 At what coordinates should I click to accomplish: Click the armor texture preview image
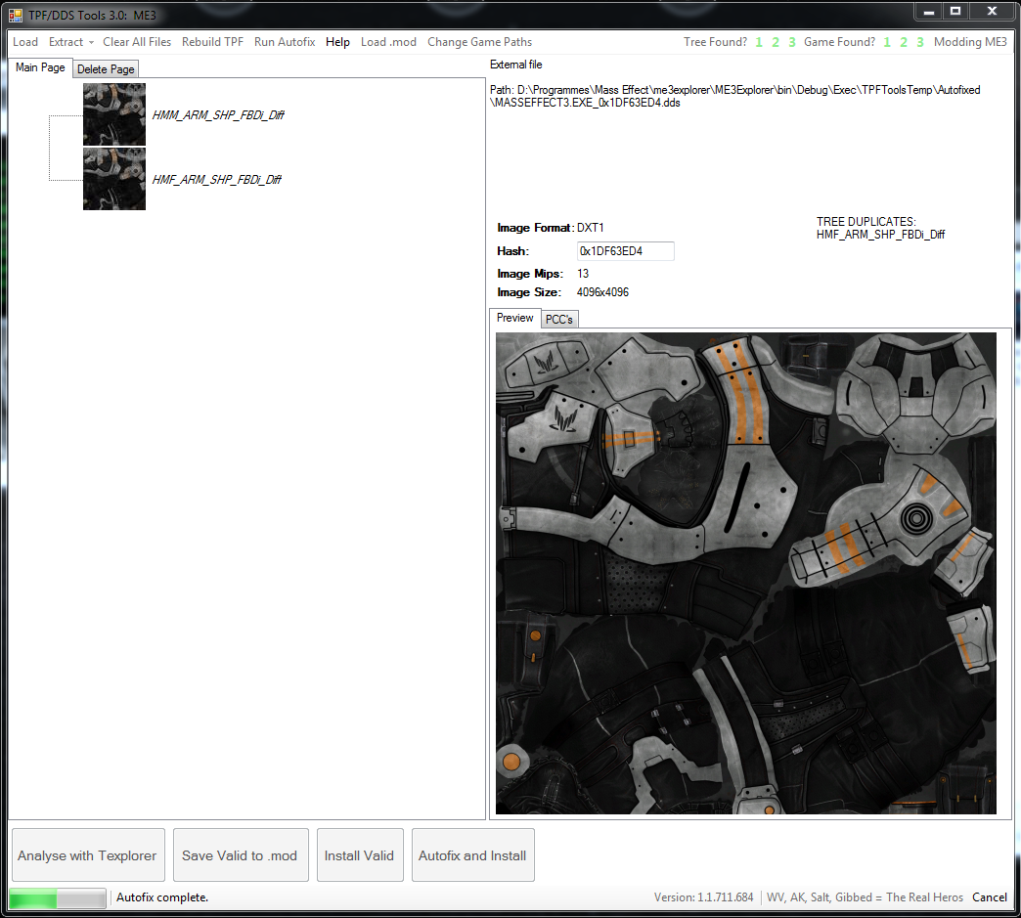point(745,573)
